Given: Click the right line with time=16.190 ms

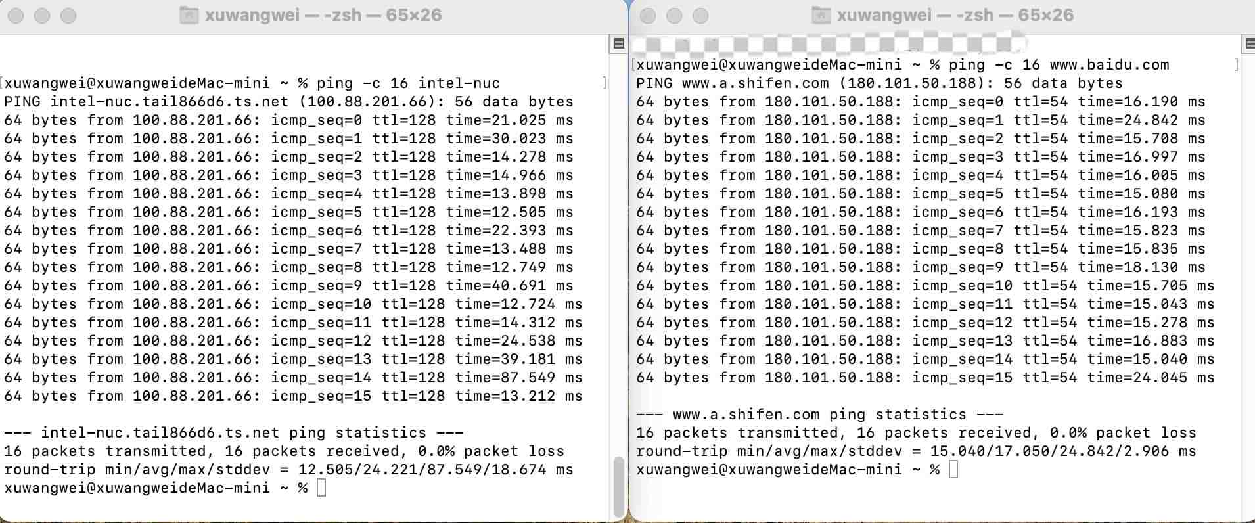Looking at the screenshot, I should [921, 102].
